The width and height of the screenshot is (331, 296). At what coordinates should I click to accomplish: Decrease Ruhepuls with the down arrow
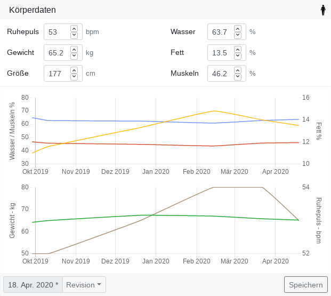(x=74, y=35)
